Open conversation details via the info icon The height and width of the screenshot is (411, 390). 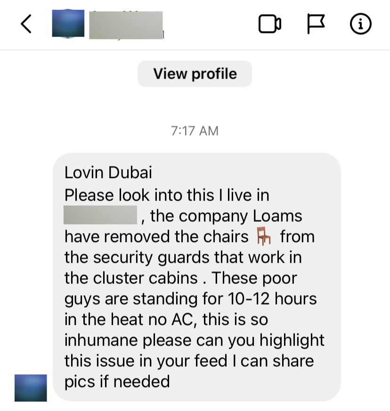[361, 24]
